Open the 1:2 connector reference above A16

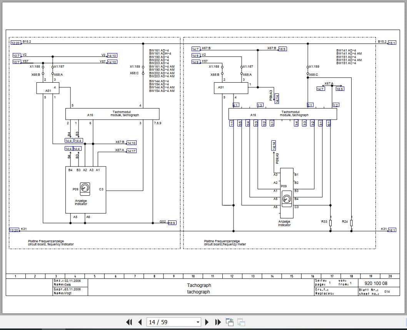(x=335, y=105)
